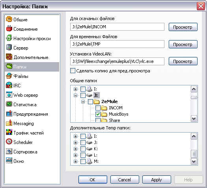
Task: Collapse the J: drive in Общие папки
Action: tap(75, 95)
